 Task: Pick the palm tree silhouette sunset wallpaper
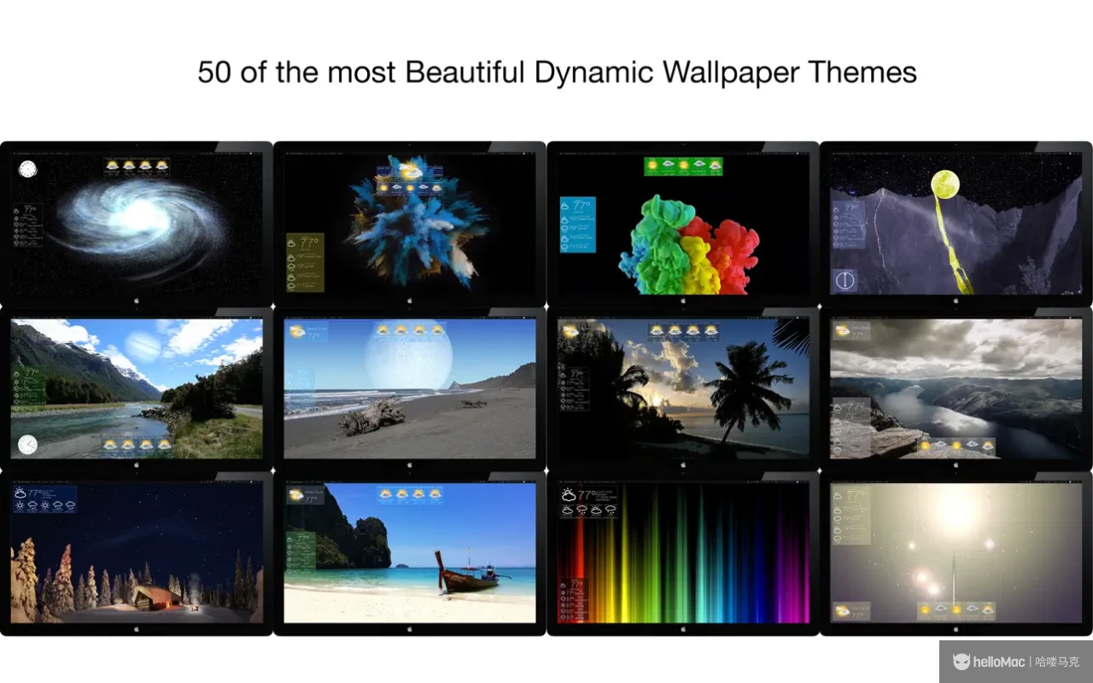pos(683,388)
